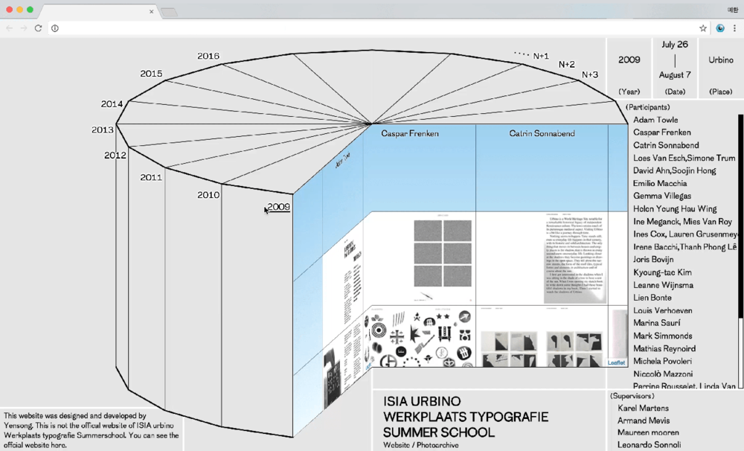Open the blue browser extension icon
Screen dimensions: 744x451
(x=720, y=28)
